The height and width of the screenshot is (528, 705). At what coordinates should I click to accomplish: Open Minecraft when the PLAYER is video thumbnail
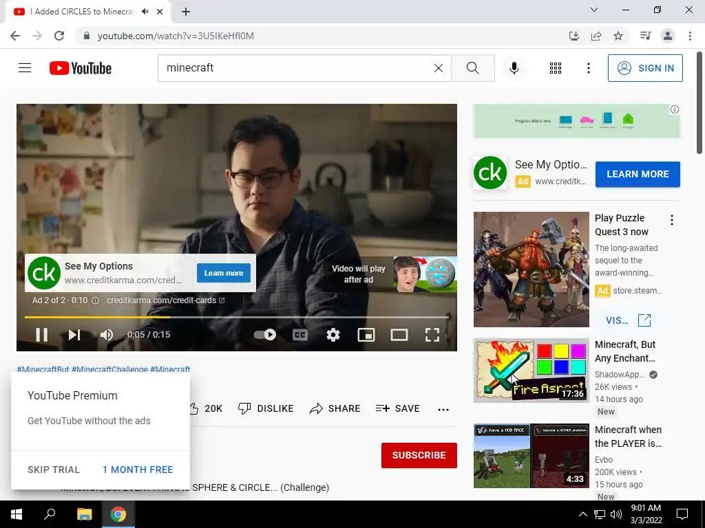coord(531,456)
